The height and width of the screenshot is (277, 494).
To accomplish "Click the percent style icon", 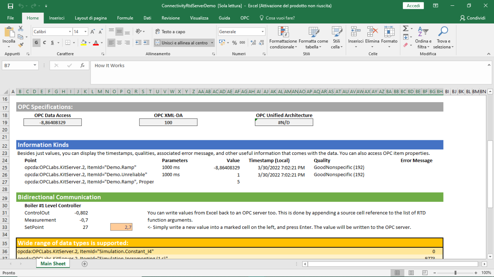I will point(235,43).
